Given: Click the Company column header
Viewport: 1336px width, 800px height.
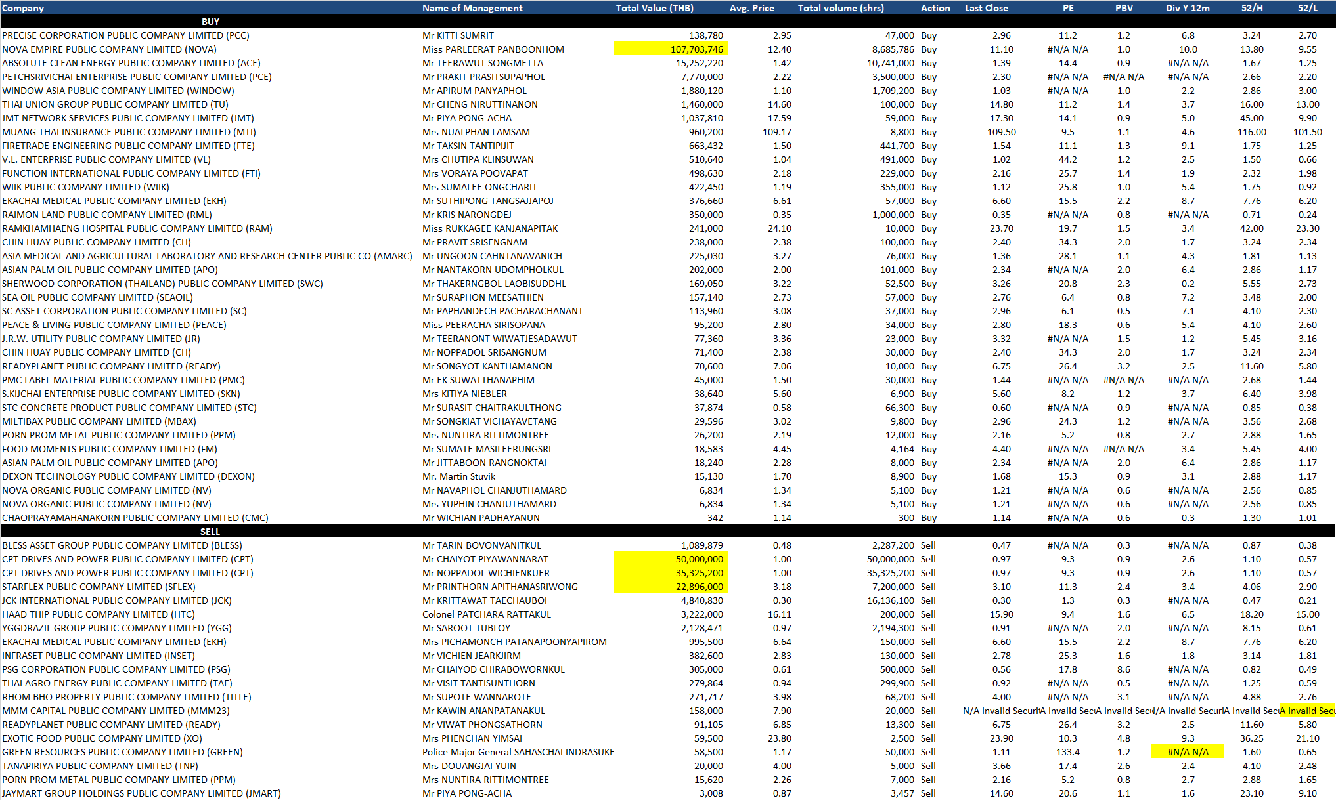Looking at the screenshot, I should [23, 8].
